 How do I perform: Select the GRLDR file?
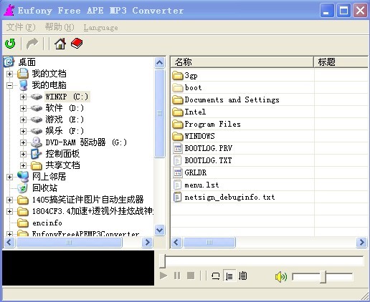[x=196, y=172]
